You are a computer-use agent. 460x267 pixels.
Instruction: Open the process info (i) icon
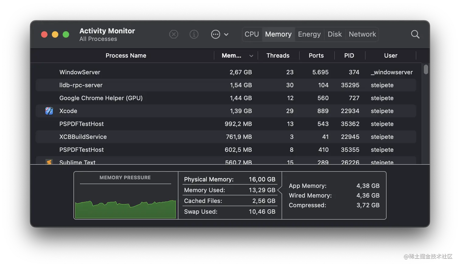(x=194, y=34)
